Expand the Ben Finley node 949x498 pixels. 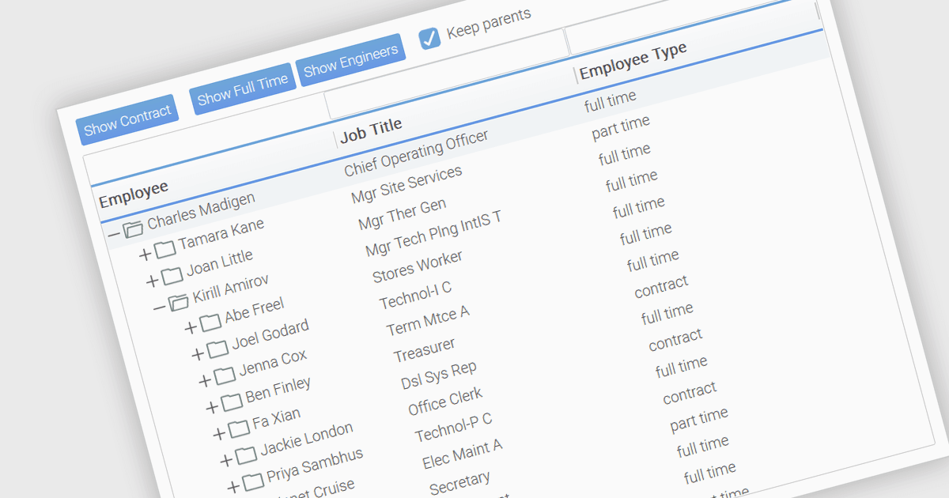(x=212, y=407)
